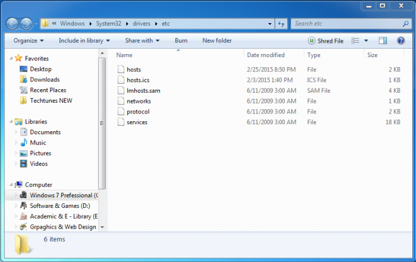Open Techtunes NEW folder
The image size is (416, 262).
click(x=51, y=101)
